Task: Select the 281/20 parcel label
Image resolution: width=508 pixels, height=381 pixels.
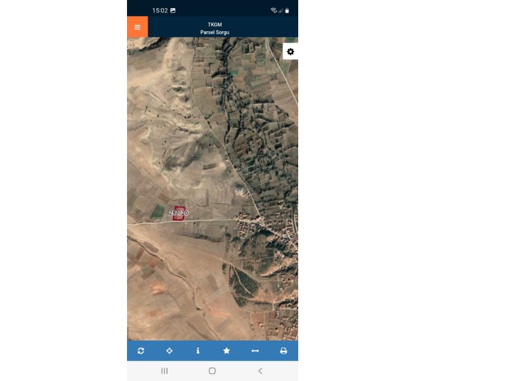Action: 179,213
